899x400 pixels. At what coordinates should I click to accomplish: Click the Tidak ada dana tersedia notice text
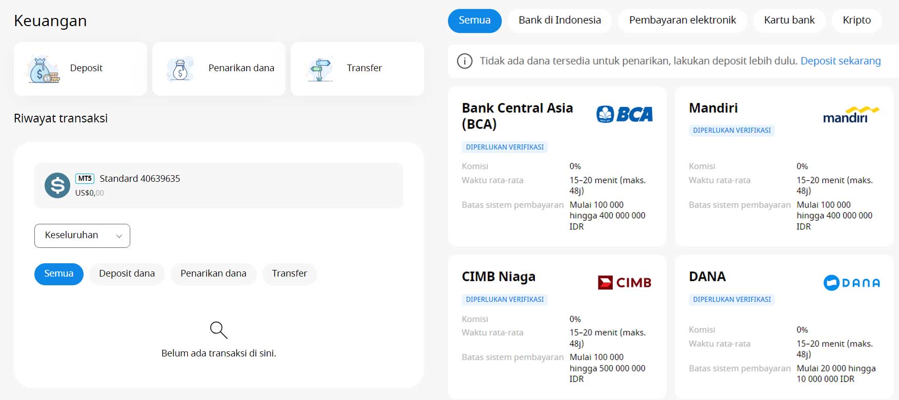[638, 61]
